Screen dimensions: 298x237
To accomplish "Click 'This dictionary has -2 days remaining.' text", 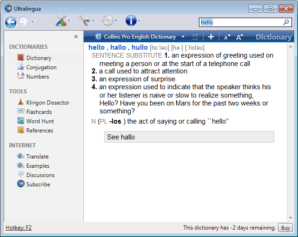I will coord(229,228).
